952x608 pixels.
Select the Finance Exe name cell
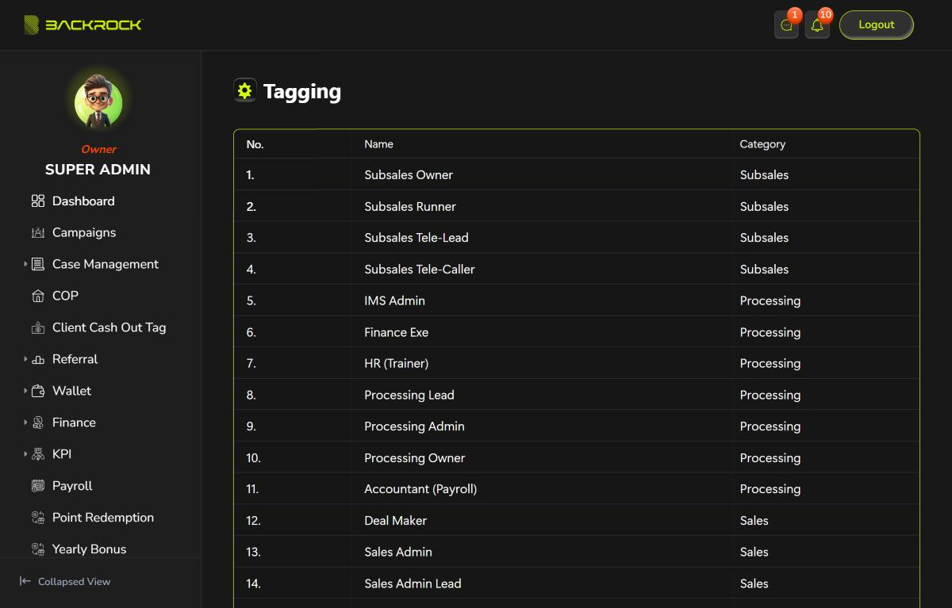(396, 333)
